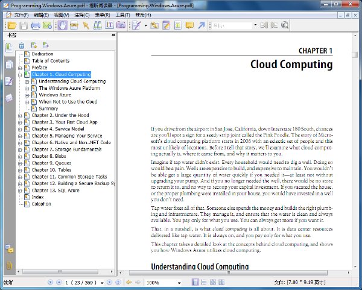Collapse the bookmarks panel with double arrow
Viewport: 362px width, 290px height.
point(113,35)
